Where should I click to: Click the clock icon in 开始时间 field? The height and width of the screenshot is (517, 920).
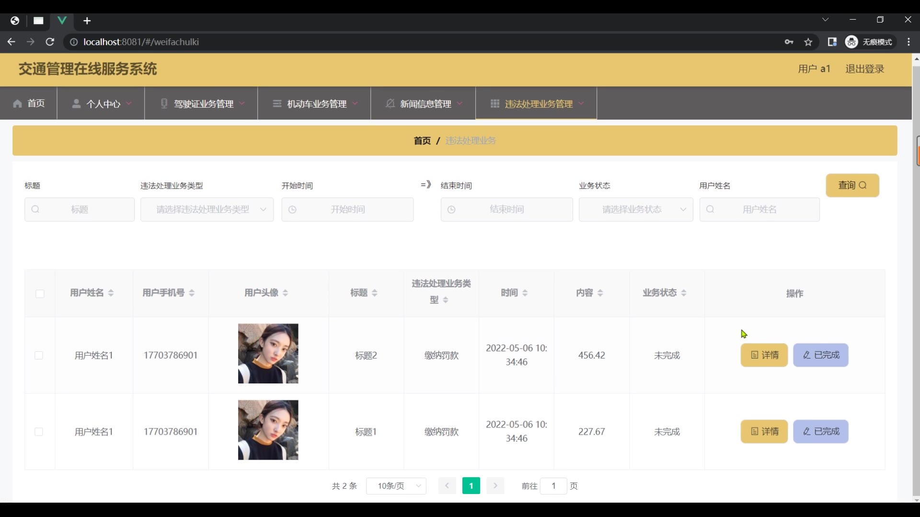(292, 210)
